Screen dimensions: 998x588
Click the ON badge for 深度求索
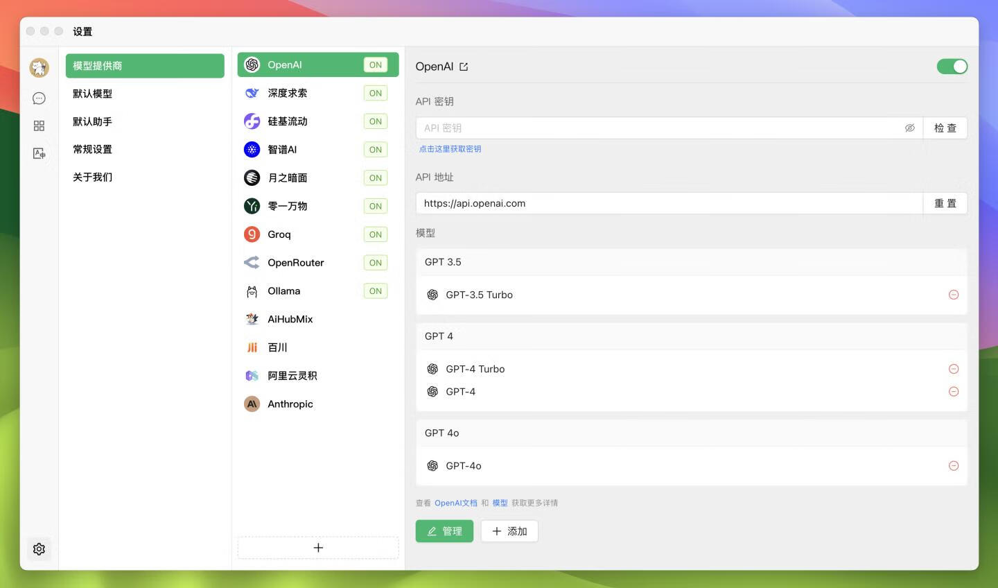pyautogui.click(x=376, y=93)
